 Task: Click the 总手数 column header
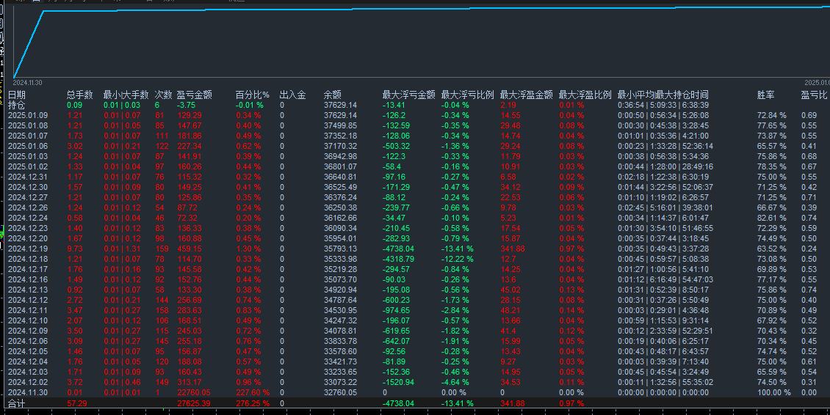click(x=79, y=95)
